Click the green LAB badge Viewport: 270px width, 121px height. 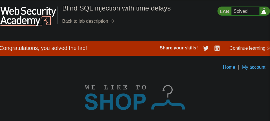pos(224,11)
